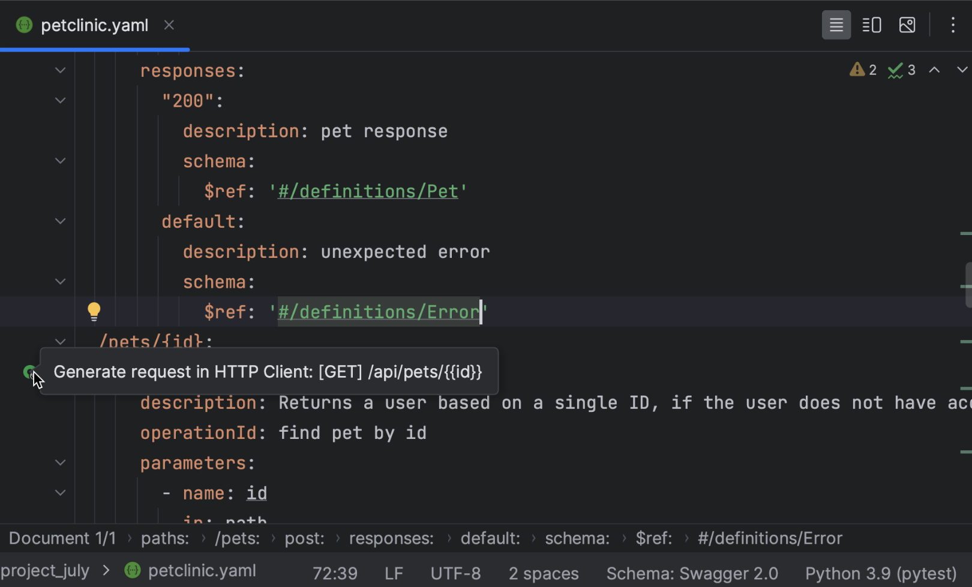Close the petclinic.yaml tab
The width and height of the screenshot is (972, 587).
point(169,25)
